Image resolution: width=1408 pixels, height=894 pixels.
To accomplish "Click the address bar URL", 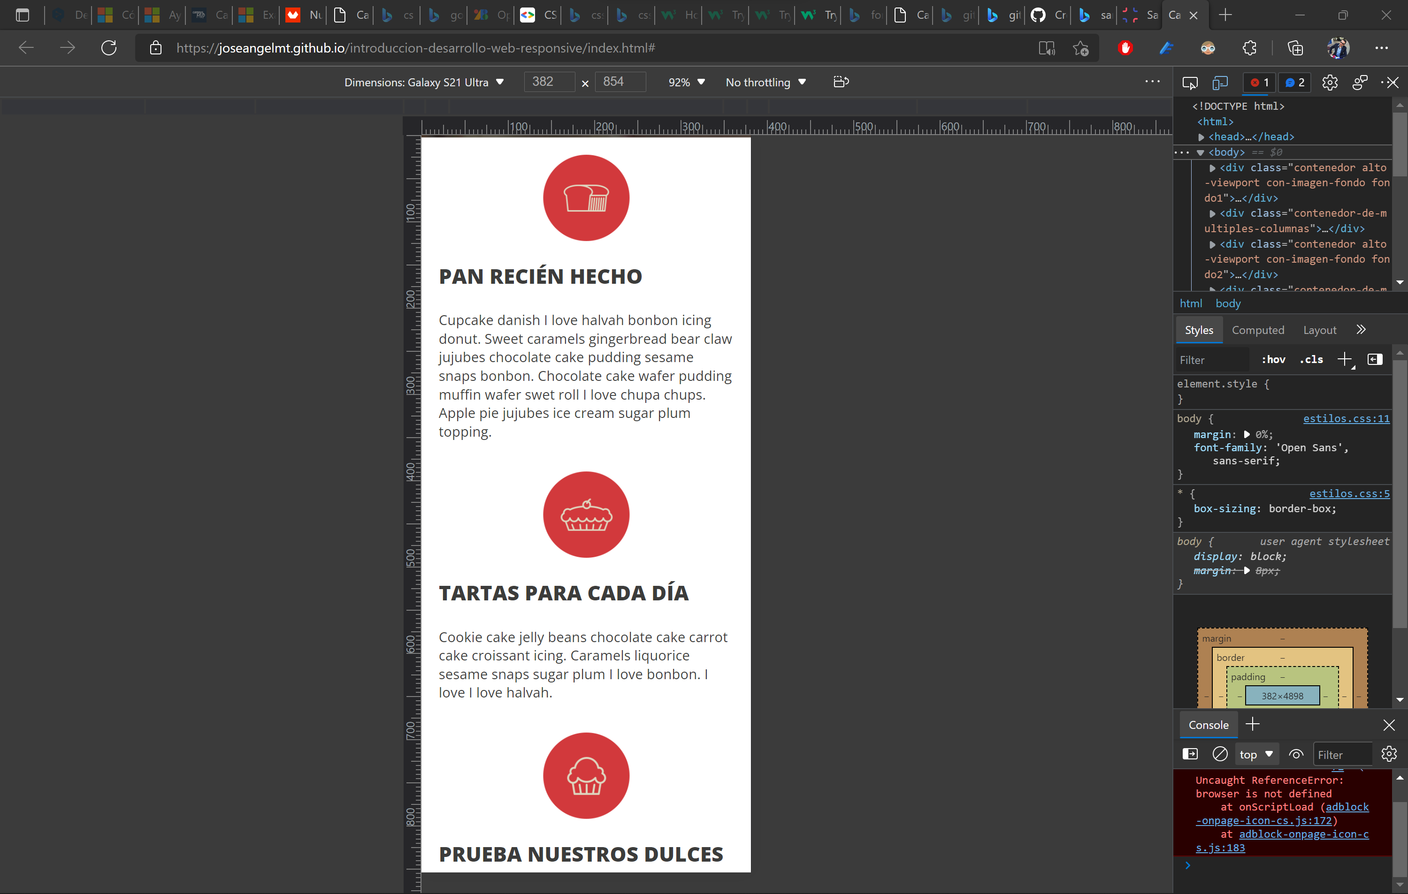I will pyautogui.click(x=416, y=48).
